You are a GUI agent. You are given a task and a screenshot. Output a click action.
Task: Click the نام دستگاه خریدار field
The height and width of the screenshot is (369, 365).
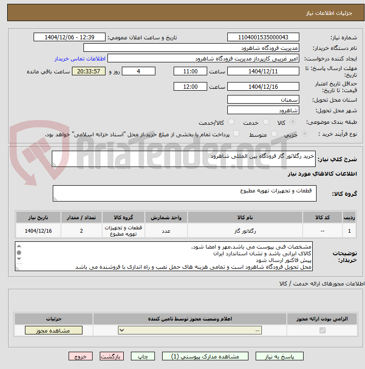[191, 48]
